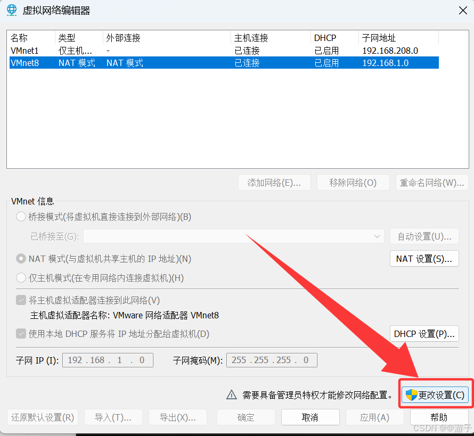Click the 自动设置(U)... button
The width and height of the screenshot is (474, 436).
424,236
